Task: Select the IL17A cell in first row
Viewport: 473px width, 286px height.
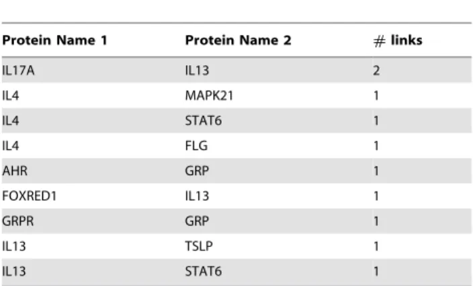Action: point(18,70)
